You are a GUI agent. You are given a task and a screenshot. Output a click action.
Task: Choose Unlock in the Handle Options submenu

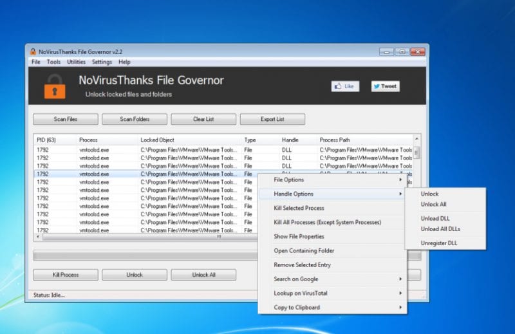[x=445, y=194]
